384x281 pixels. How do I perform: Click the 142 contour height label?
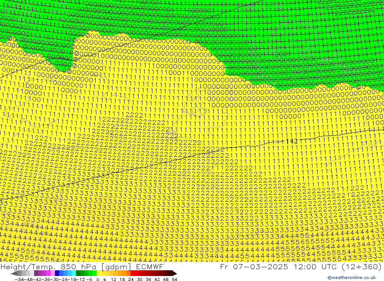[x=291, y=141]
